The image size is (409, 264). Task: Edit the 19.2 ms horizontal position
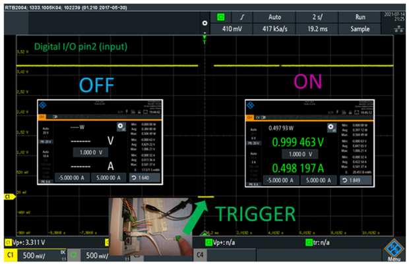pos(317,29)
